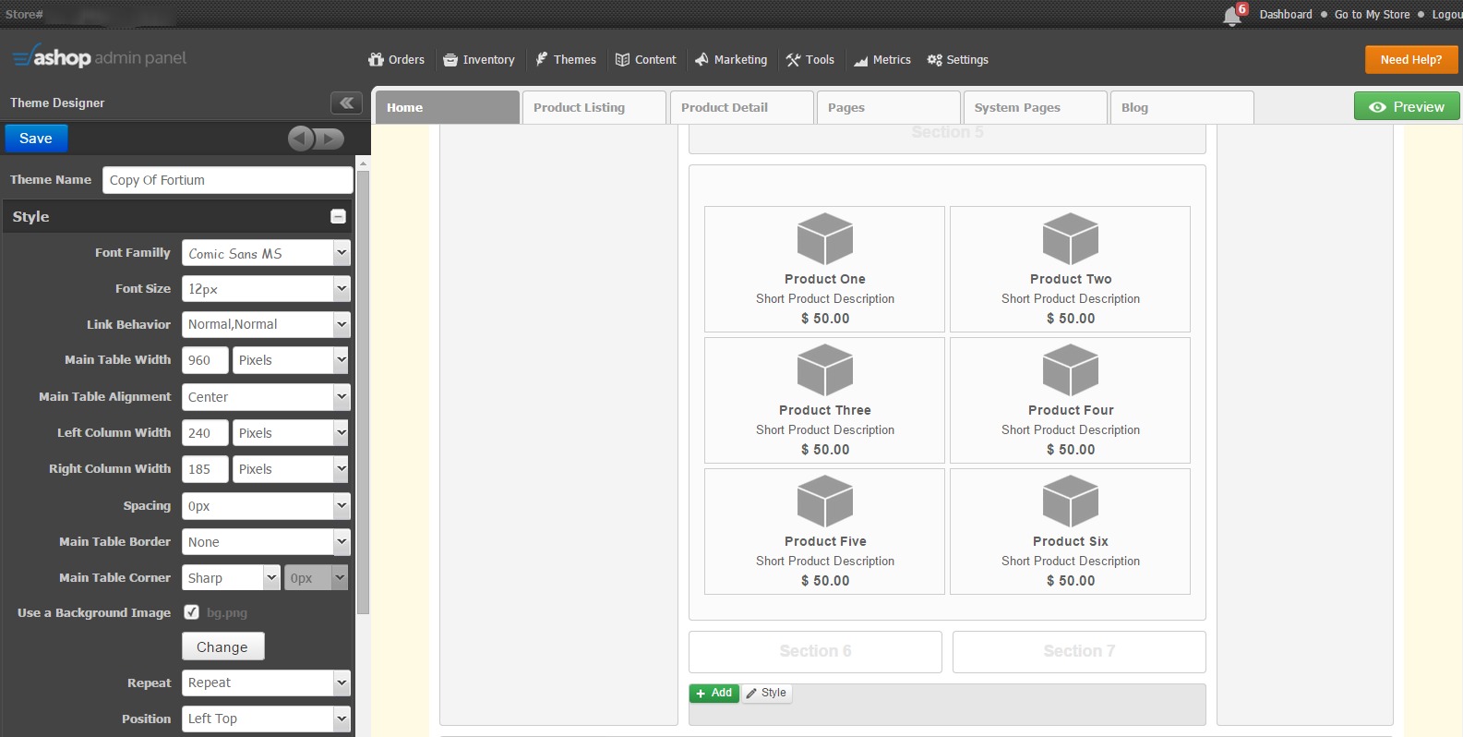Open the Spacing dropdown
Screen dimensions: 1463x737
[x=266, y=506]
